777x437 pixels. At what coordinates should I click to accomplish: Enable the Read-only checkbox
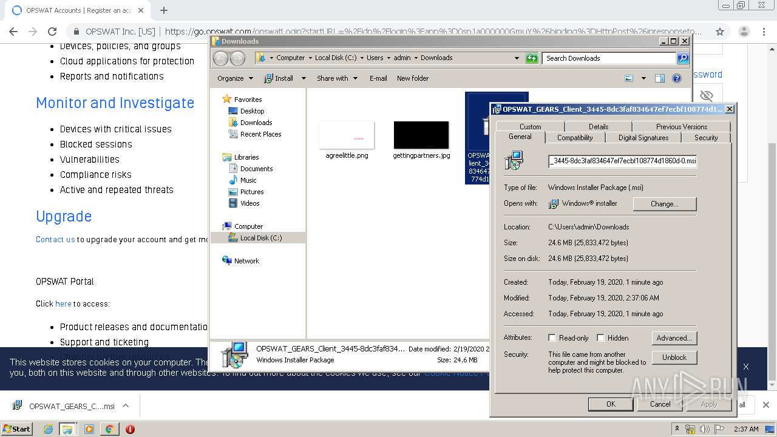(552, 338)
